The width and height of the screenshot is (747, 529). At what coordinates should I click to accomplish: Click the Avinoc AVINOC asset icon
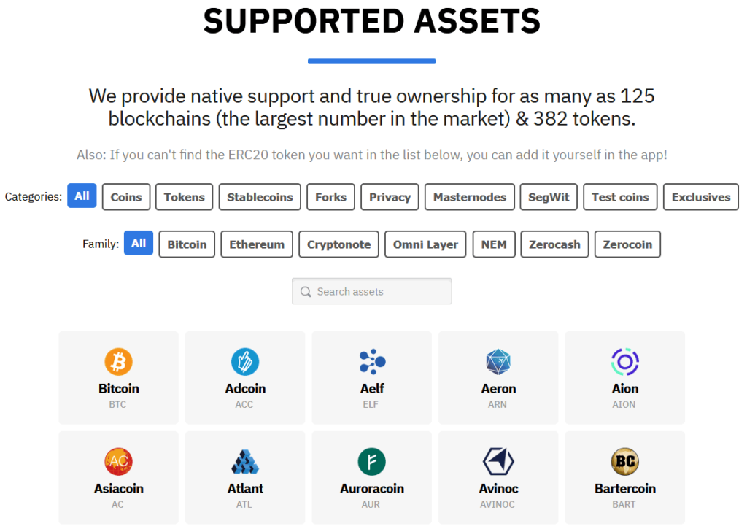[498, 461]
